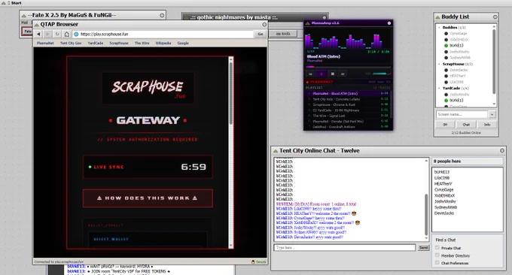
Task: Click the Buddy List title triangle icon
Action: click(x=437, y=17)
